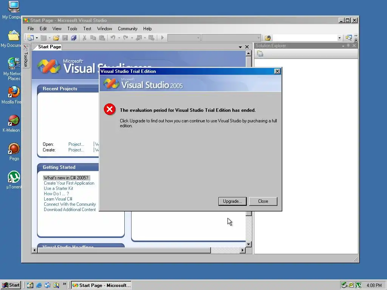Open Create Your First Application link
The image size is (387, 290).
[x=69, y=183]
